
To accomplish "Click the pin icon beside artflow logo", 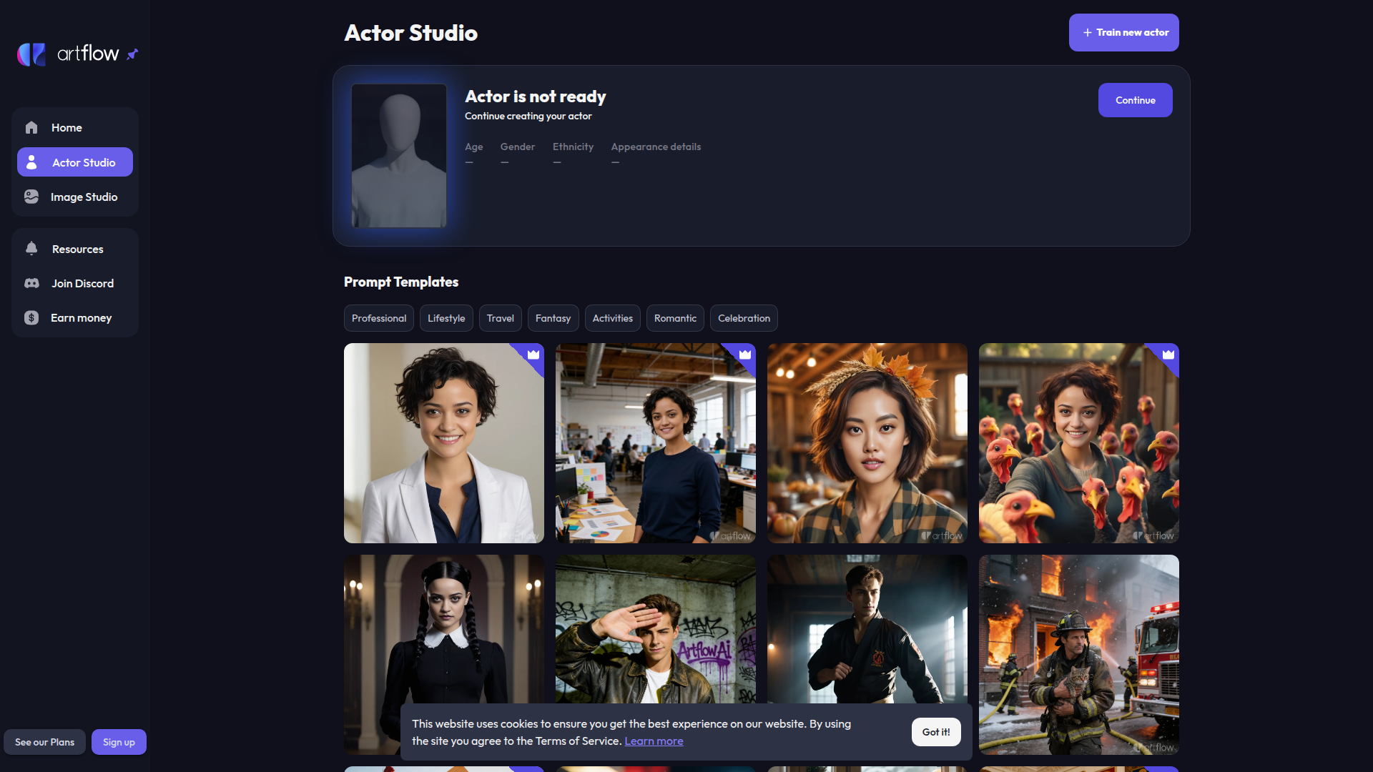I will 132,54.
